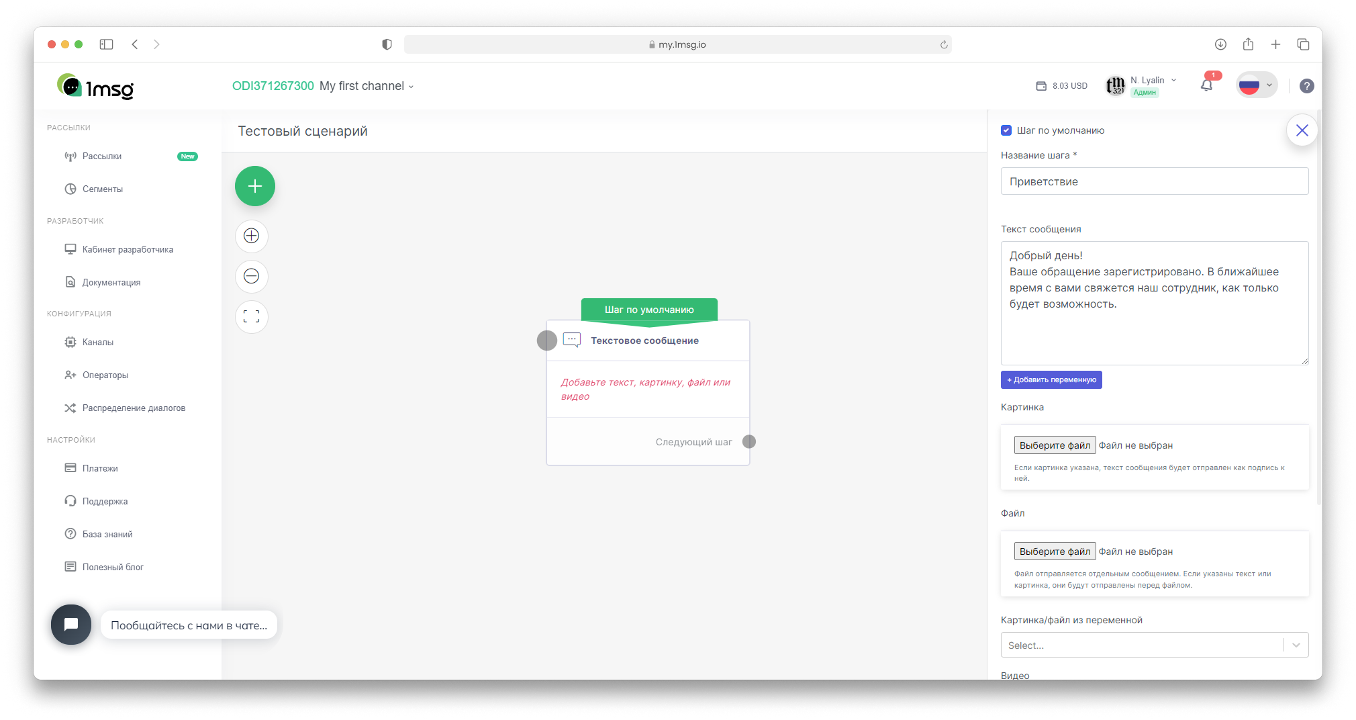Image resolution: width=1356 pixels, height=720 pixels.
Task: Zoom in on the scenario canvas
Action: point(251,236)
